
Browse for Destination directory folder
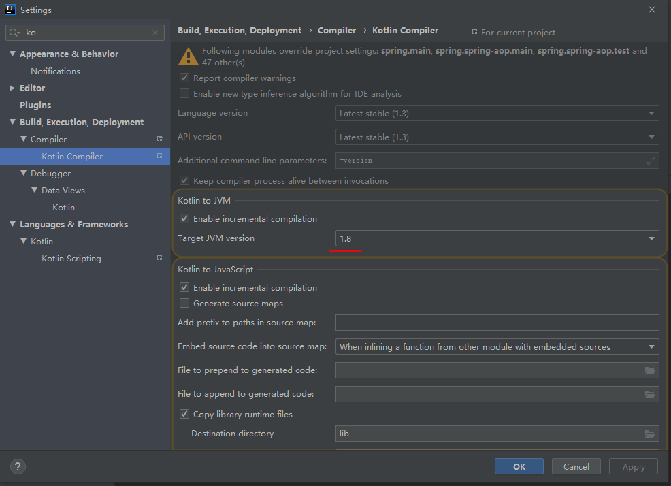tap(650, 434)
